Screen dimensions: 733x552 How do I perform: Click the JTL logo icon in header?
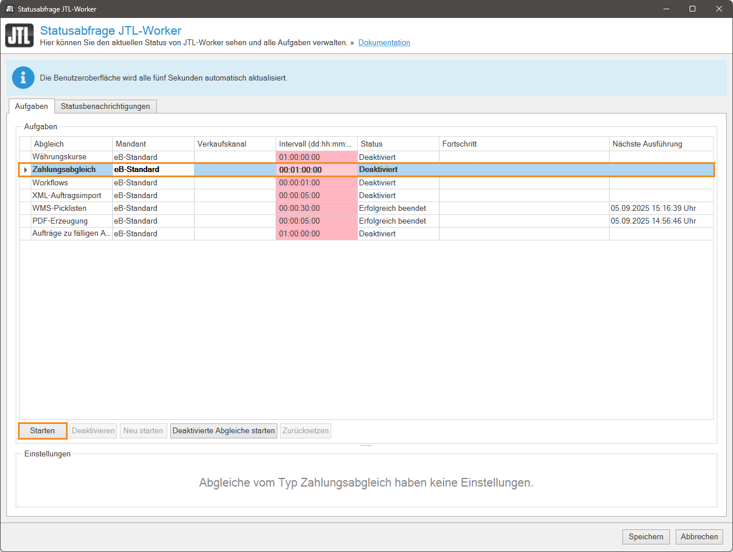pyautogui.click(x=20, y=35)
